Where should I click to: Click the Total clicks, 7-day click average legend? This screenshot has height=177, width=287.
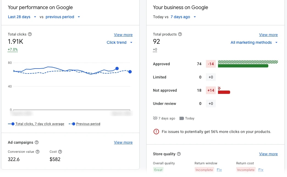click(x=40, y=124)
